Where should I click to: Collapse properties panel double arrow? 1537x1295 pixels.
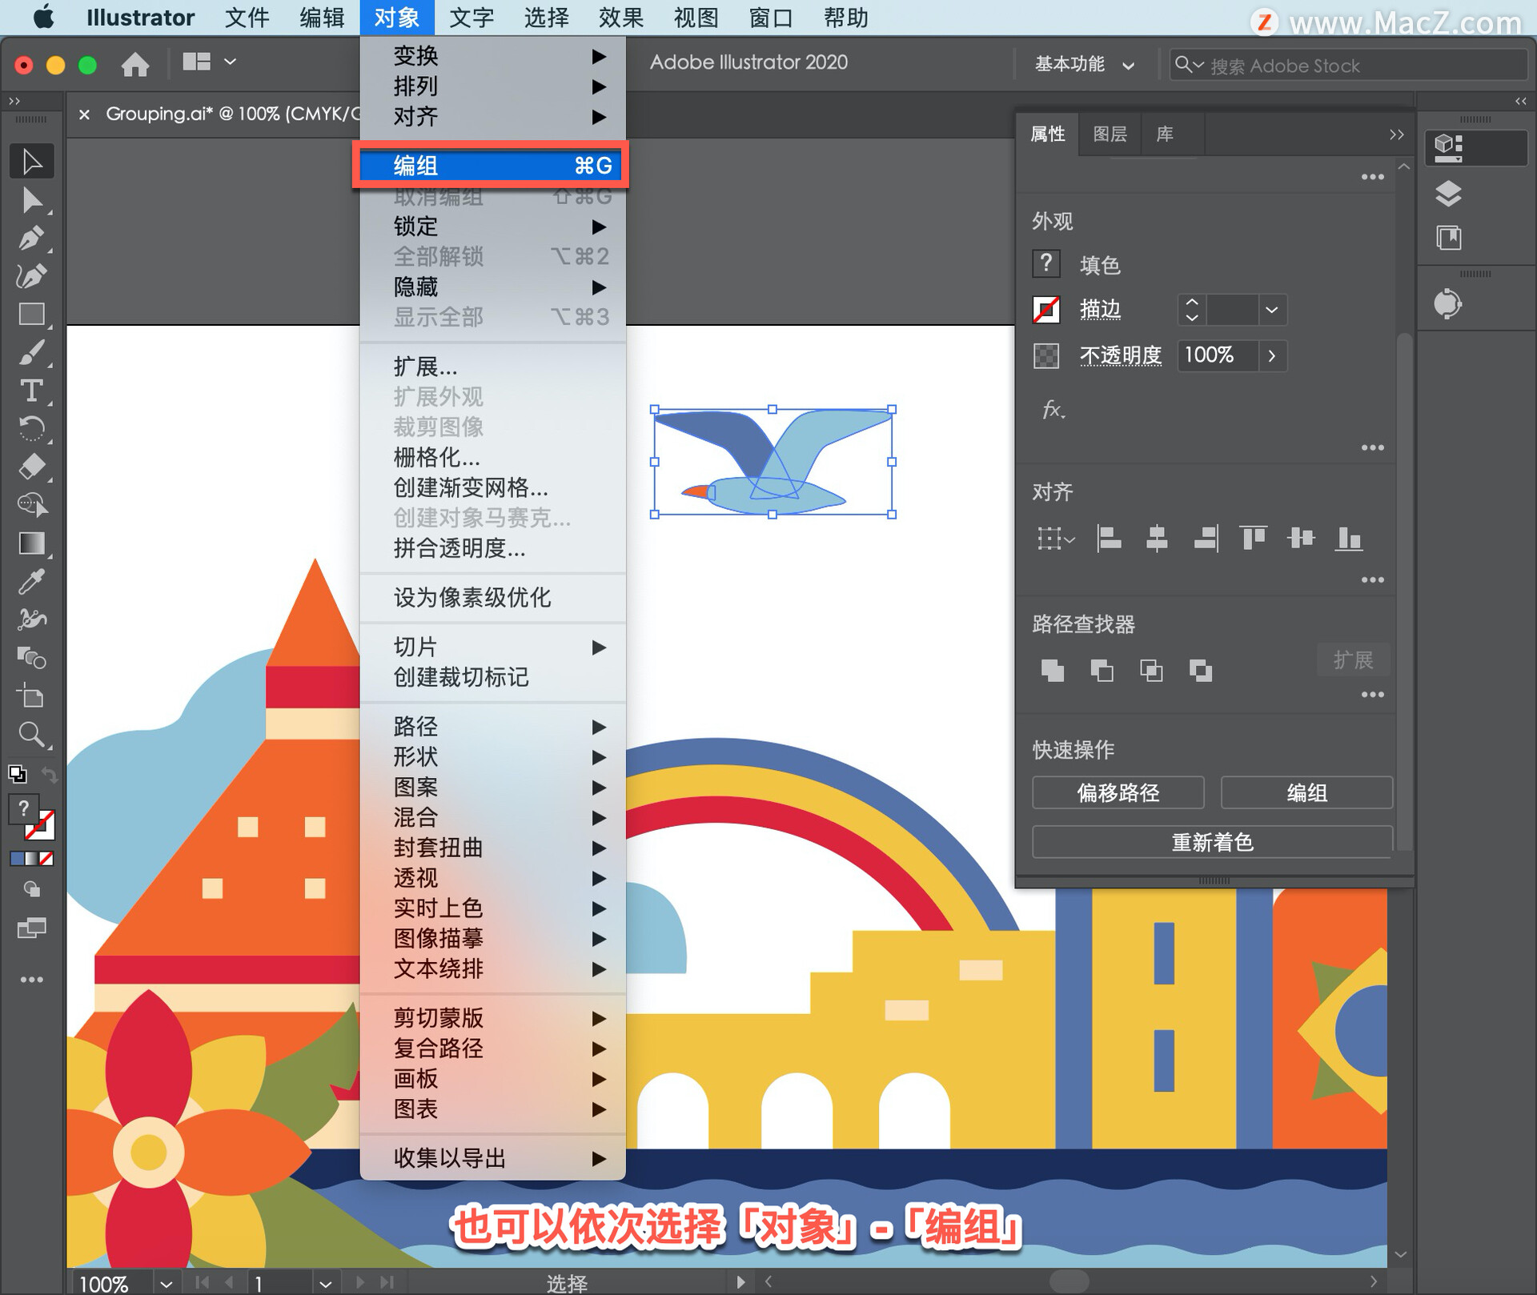pyautogui.click(x=1396, y=134)
